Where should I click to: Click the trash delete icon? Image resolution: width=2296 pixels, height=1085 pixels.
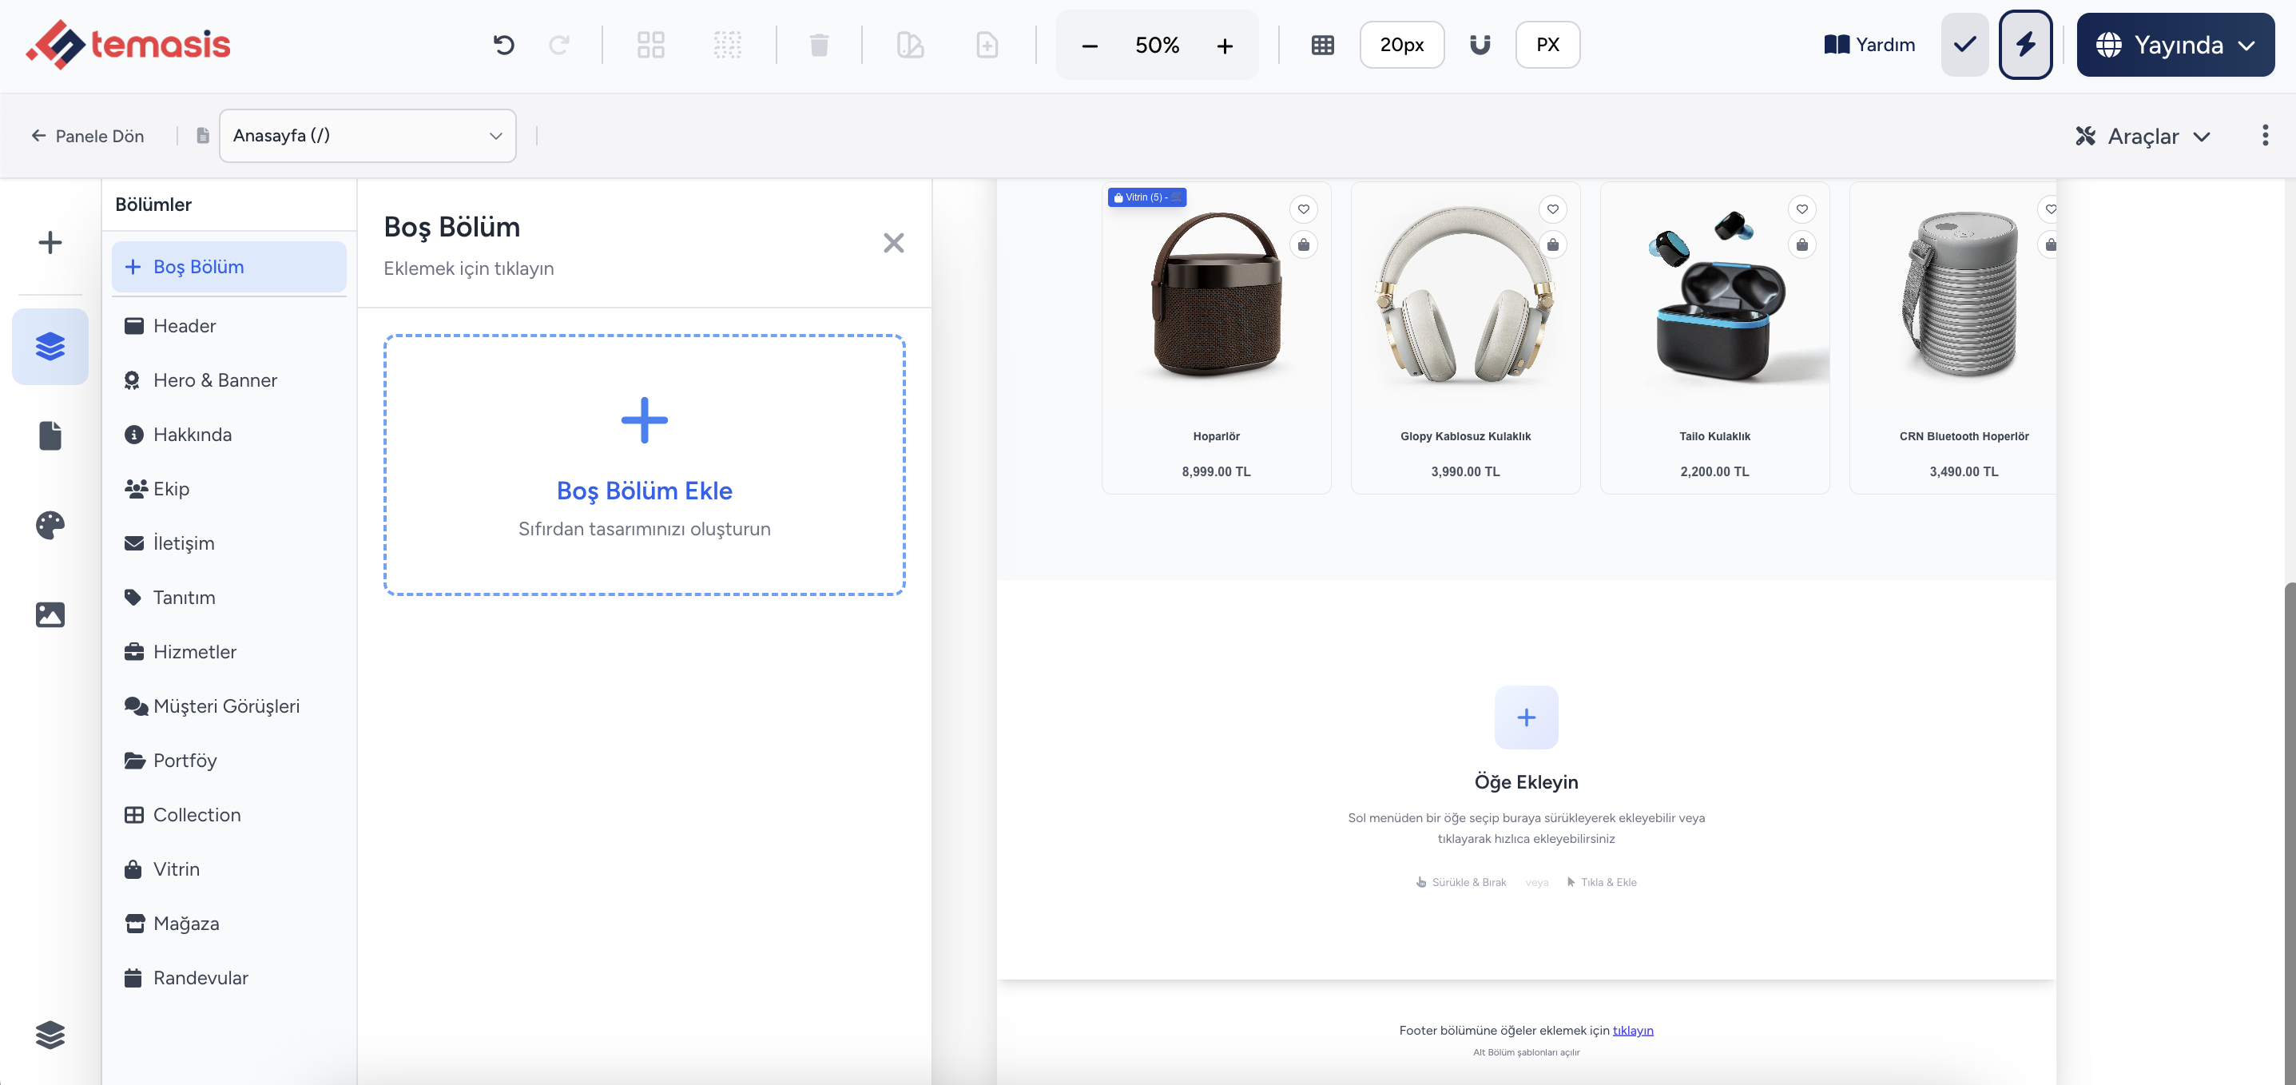coord(819,45)
